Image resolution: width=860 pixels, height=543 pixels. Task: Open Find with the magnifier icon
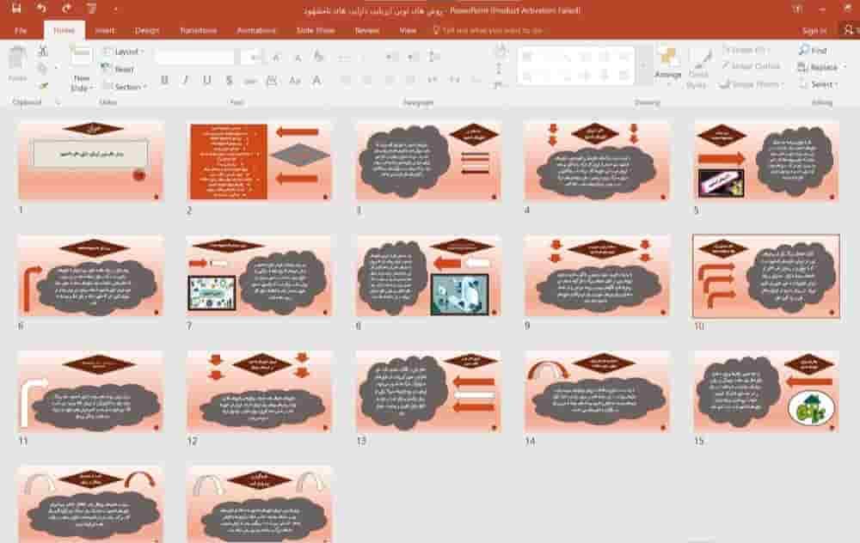[x=813, y=51]
